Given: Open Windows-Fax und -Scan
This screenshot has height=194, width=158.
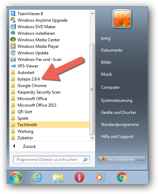Looking at the screenshot, I should pyautogui.click(x=49, y=60).
